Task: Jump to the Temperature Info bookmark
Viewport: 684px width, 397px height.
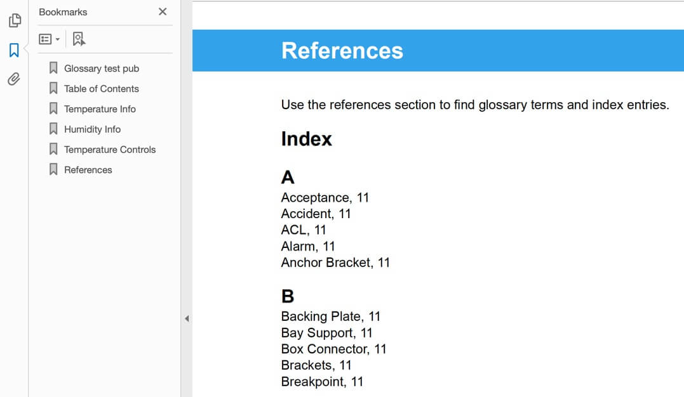Action: [100, 108]
